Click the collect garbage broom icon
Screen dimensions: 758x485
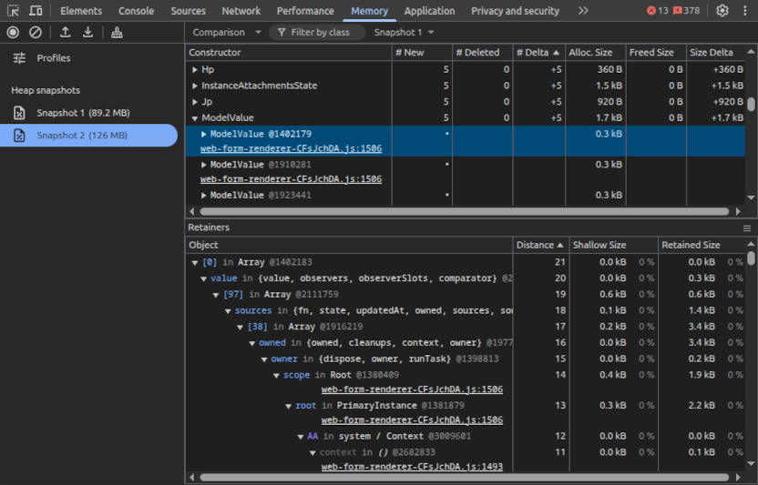117,32
